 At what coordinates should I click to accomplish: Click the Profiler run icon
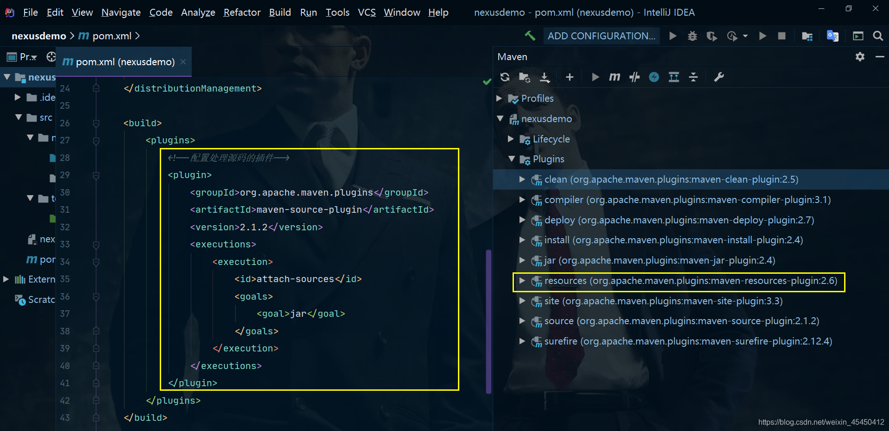click(732, 36)
